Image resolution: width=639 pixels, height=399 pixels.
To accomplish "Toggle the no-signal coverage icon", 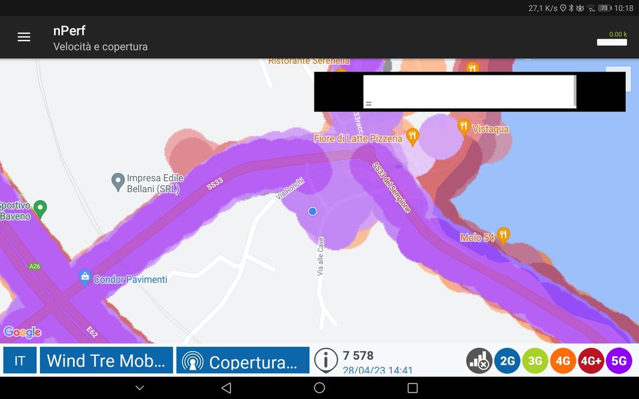I will (479, 361).
